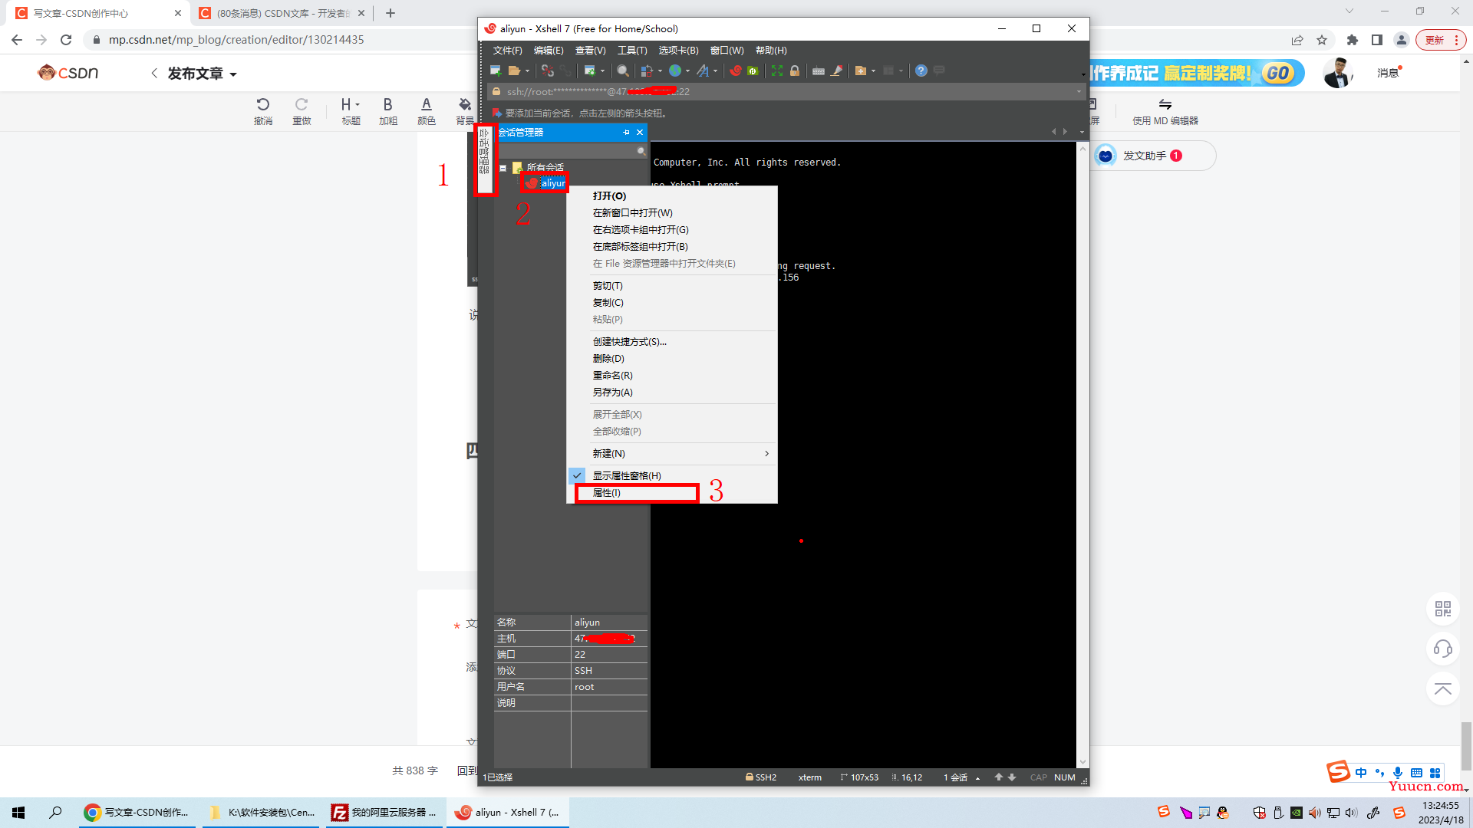1473x828 pixels.
Task: Click the globe encoding toolbar icon
Action: coord(675,71)
